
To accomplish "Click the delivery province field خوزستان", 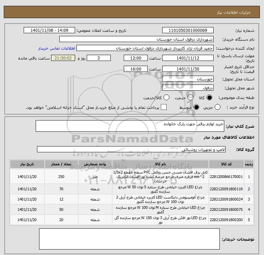I will (188, 79).
